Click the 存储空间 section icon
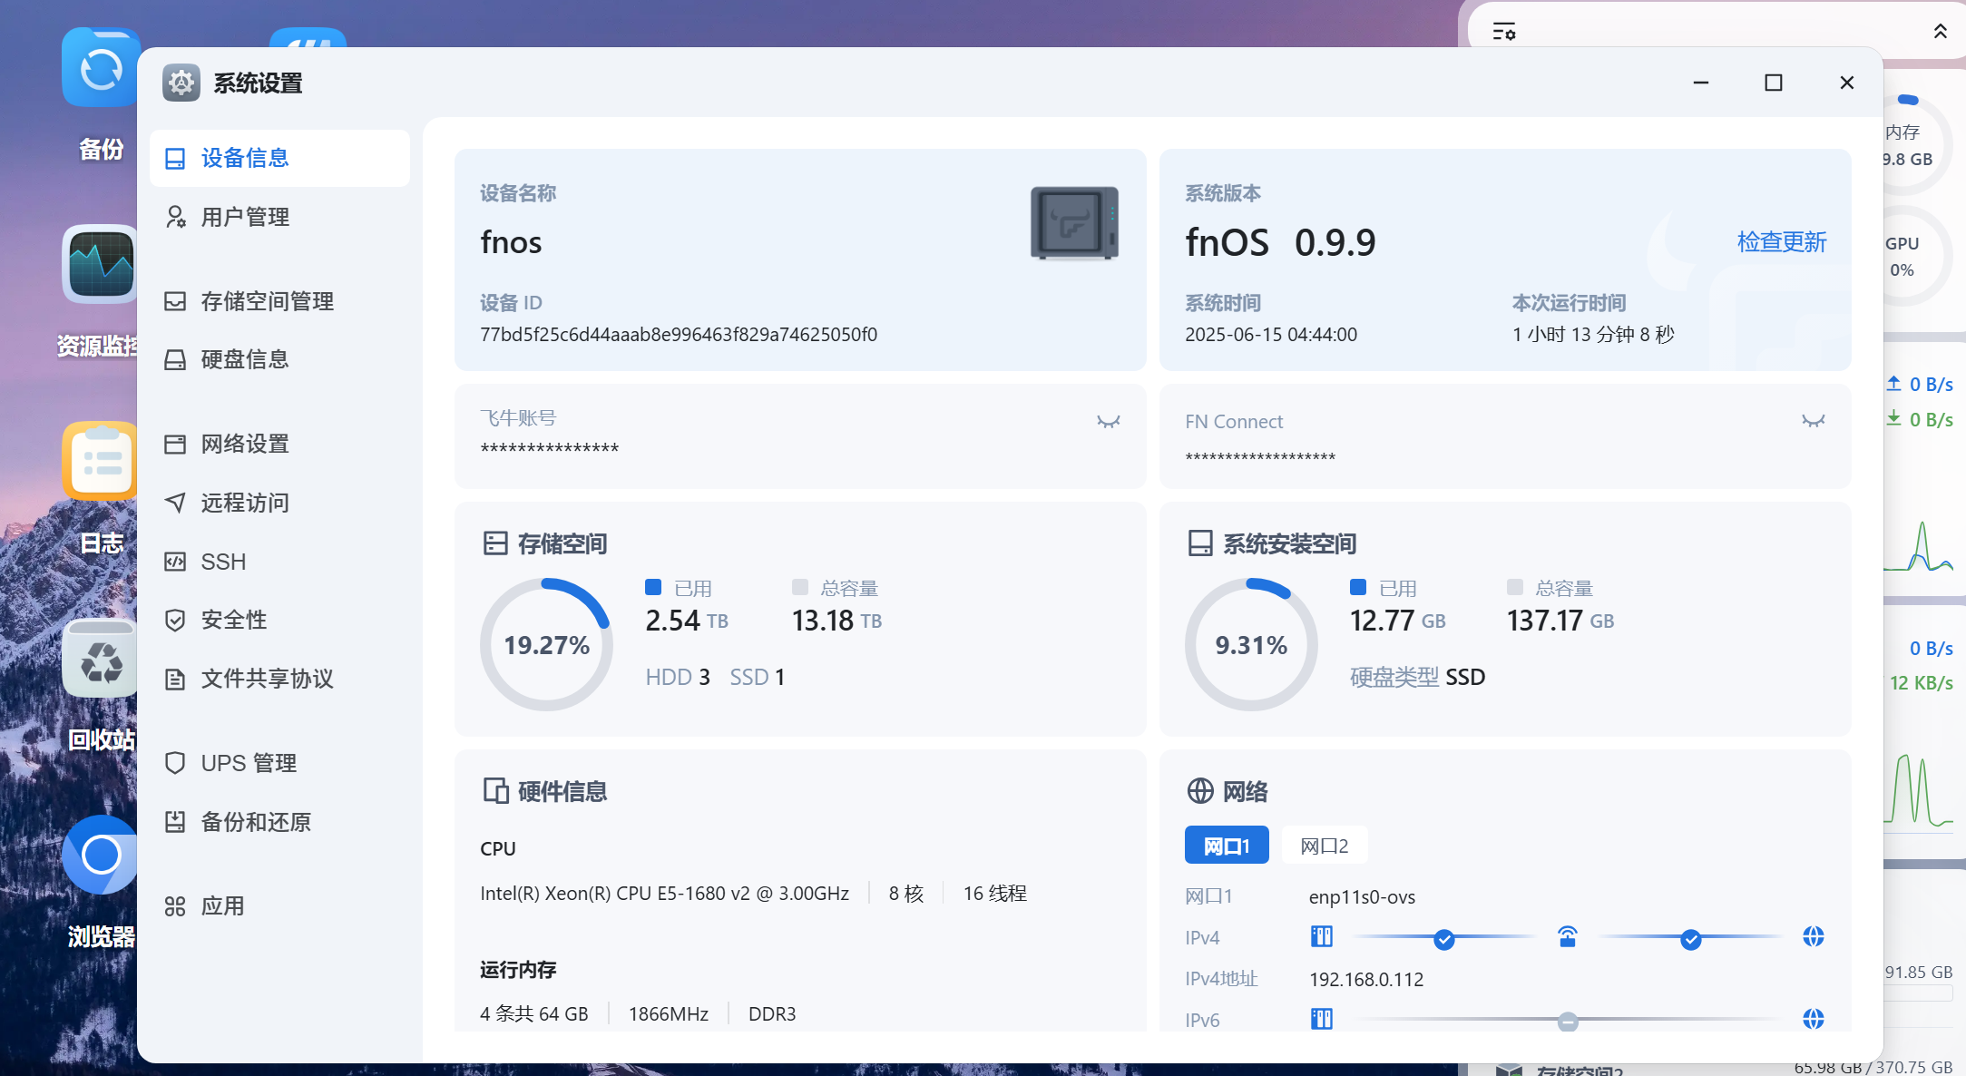Image resolution: width=1966 pixels, height=1076 pixels. [495, 543]
